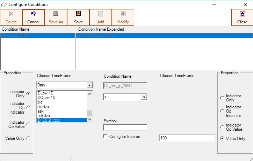This screenshot has width=253, height=161.
Task: Click the application logo in title bar
Action: pyautogui.click(x=4, y=5)
